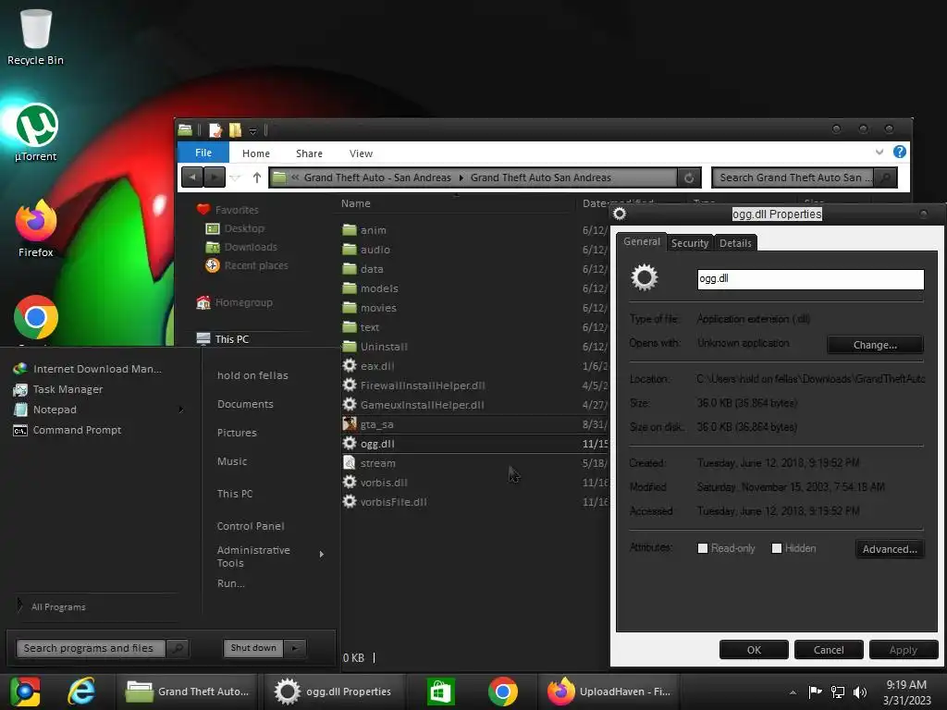Open Documents from Start menu
This screenshot has height=710, width=947.
[245, 404]
